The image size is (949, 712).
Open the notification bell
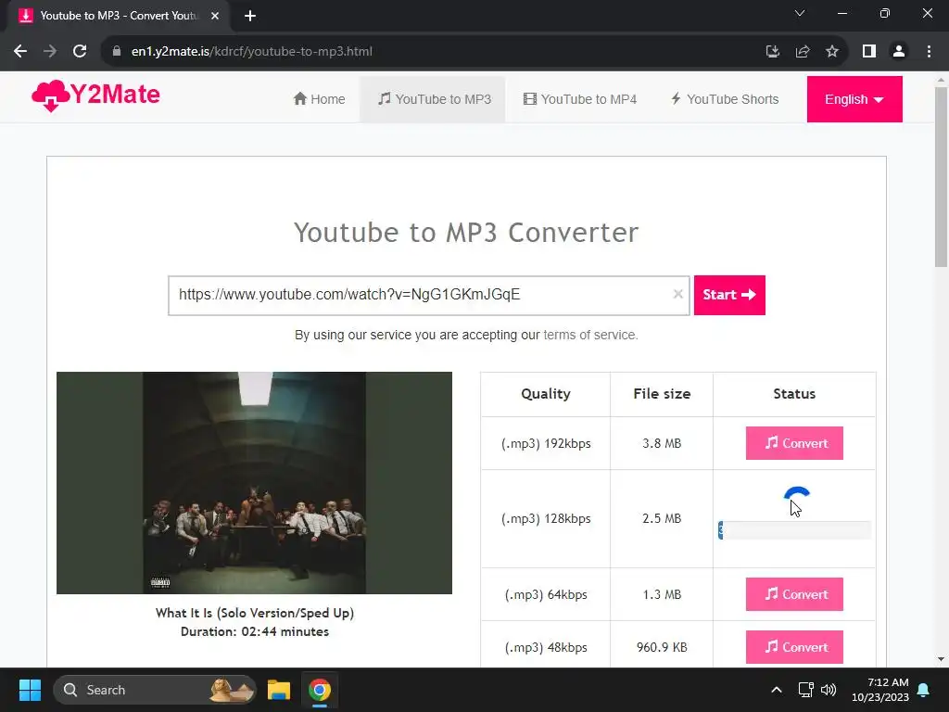click(x=924, y=690)
